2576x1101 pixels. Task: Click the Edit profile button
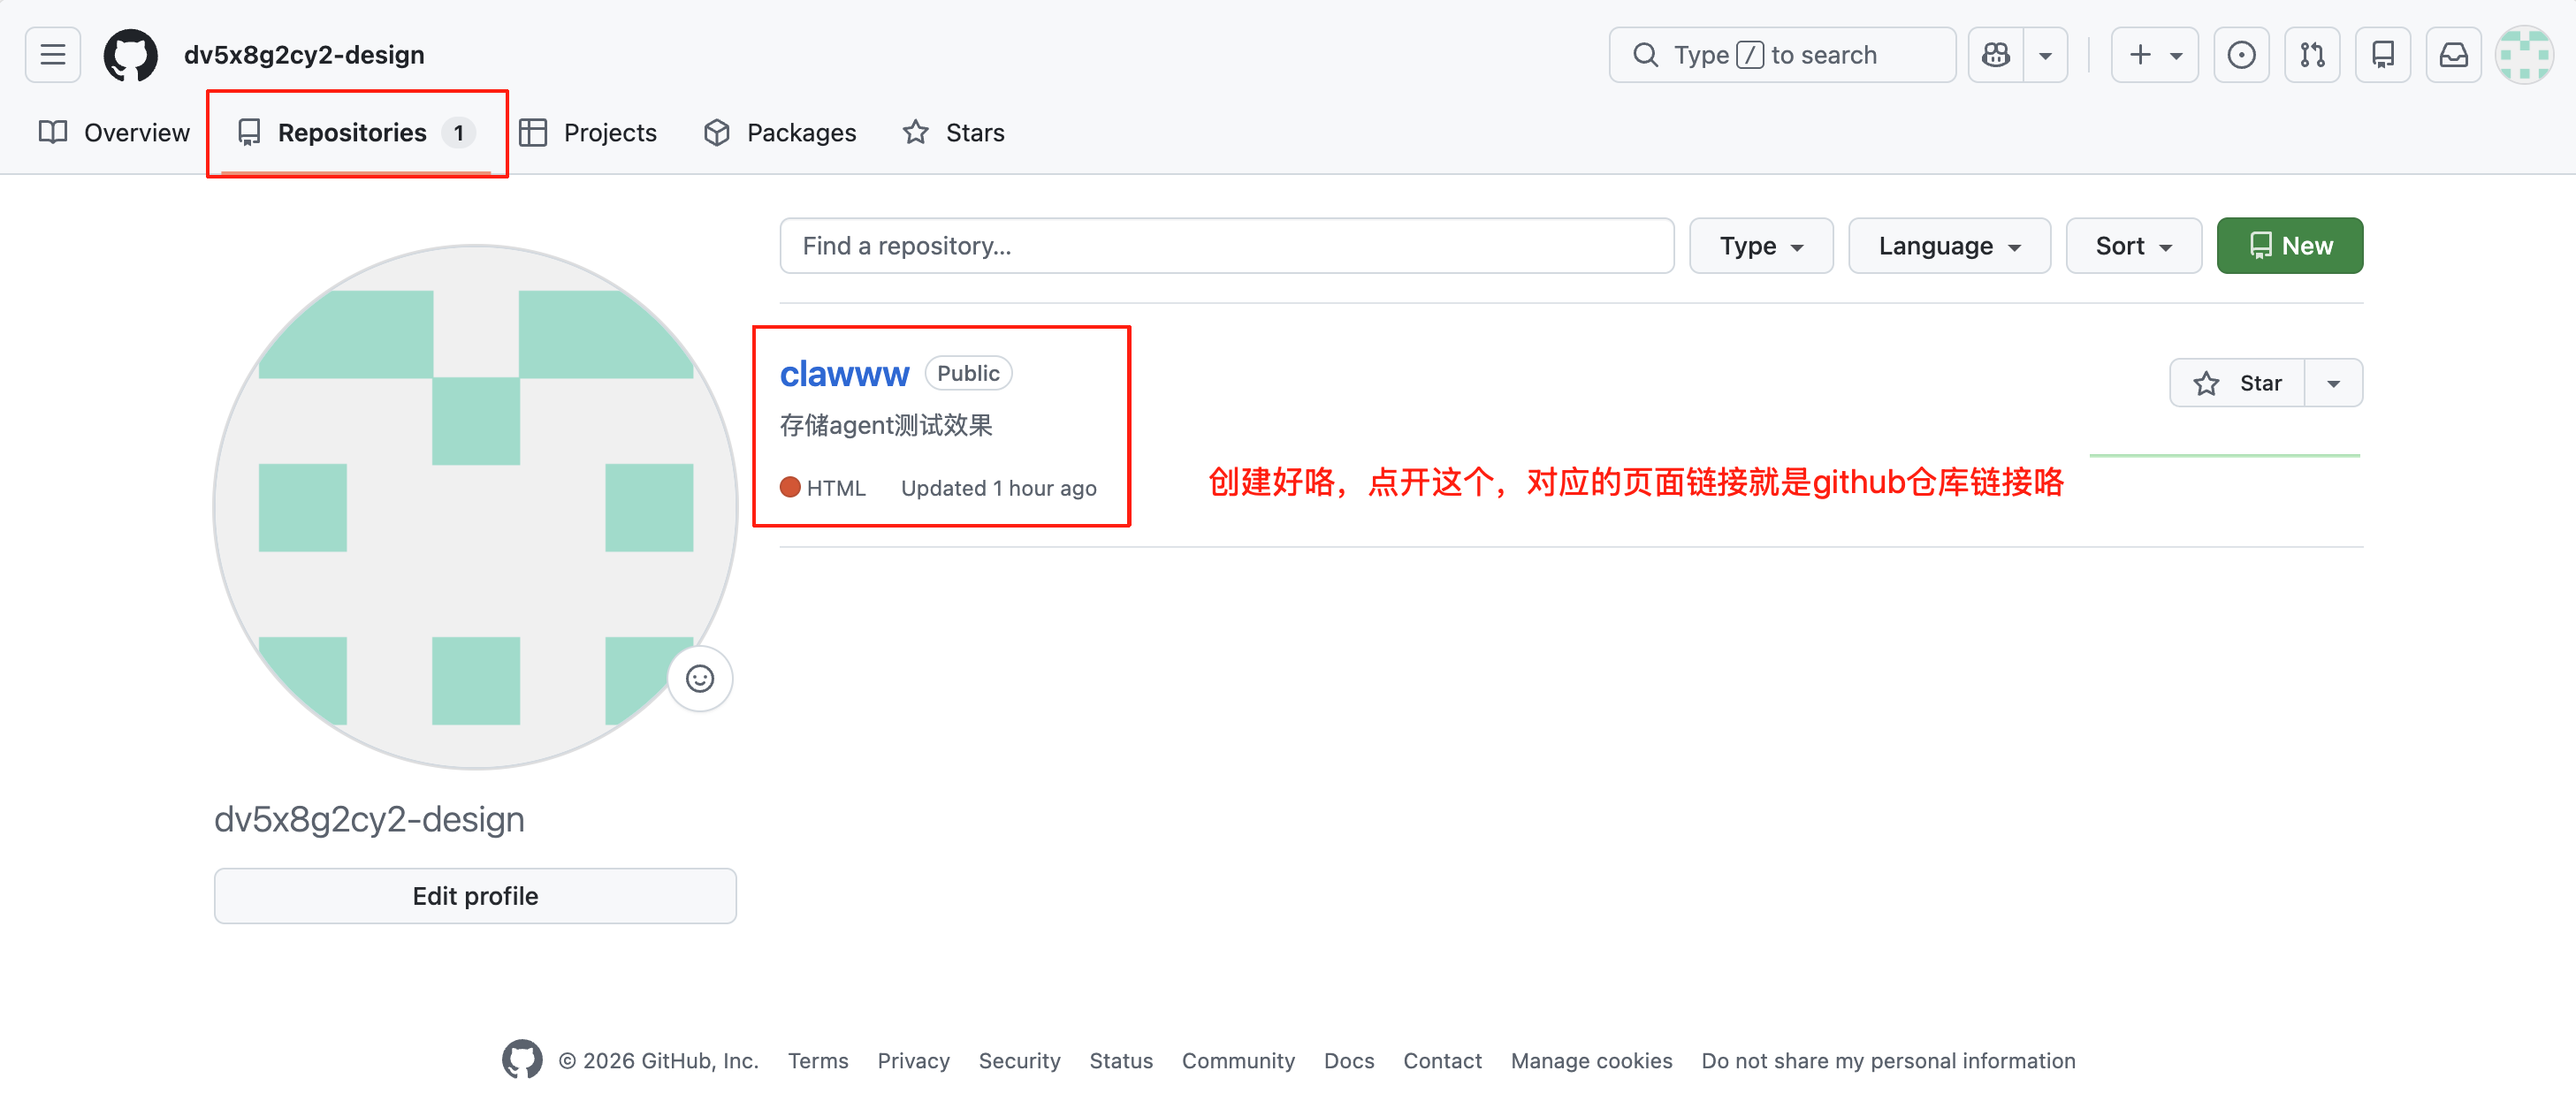[476, 896]
